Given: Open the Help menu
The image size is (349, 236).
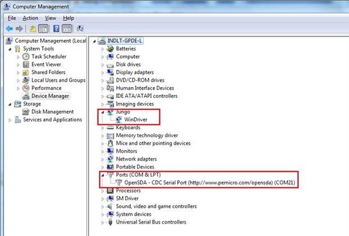Looking at the screenshot, I should click(69, 18).
